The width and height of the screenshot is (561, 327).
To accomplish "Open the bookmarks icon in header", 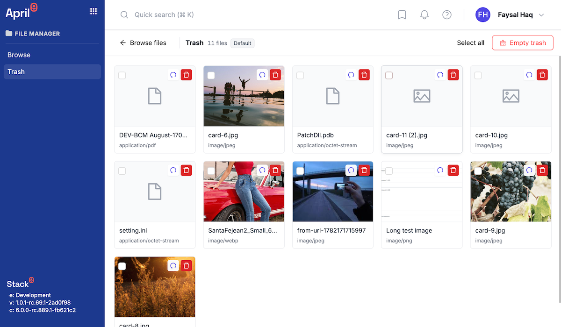I will (402, 15).
